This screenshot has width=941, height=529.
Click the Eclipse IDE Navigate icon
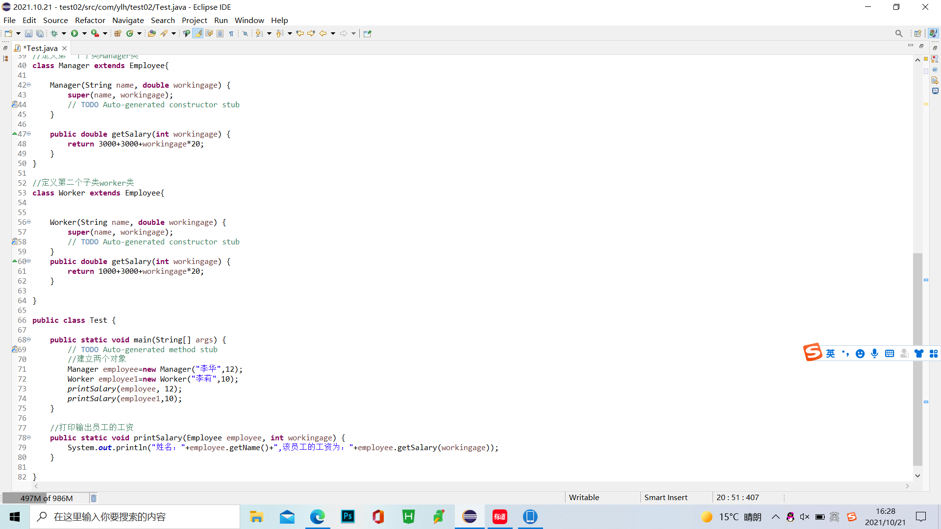coord(127,20)
